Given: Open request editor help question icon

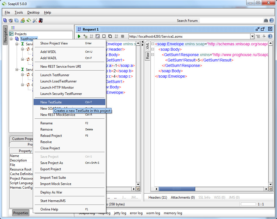Looking at the screenshot, I should [270, 36].
